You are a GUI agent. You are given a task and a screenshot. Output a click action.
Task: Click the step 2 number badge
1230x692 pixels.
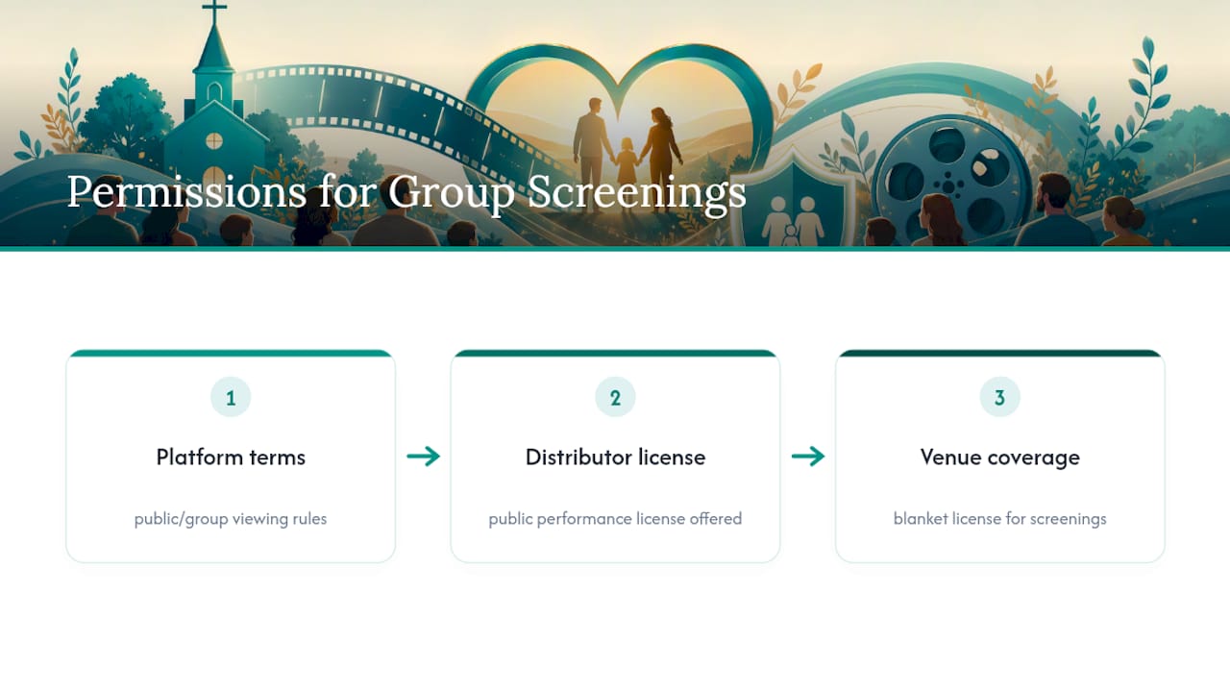coord(615,397)
